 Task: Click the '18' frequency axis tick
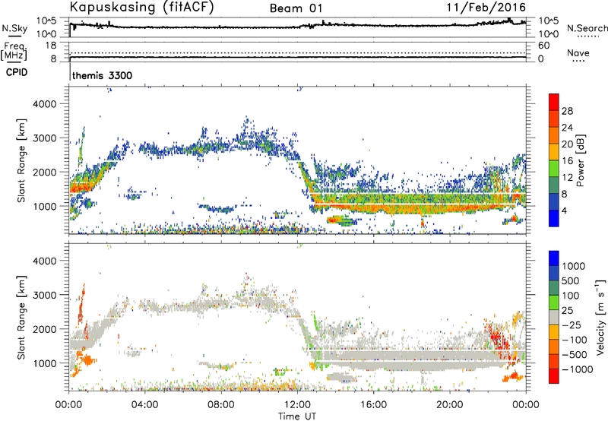point(51,46)
